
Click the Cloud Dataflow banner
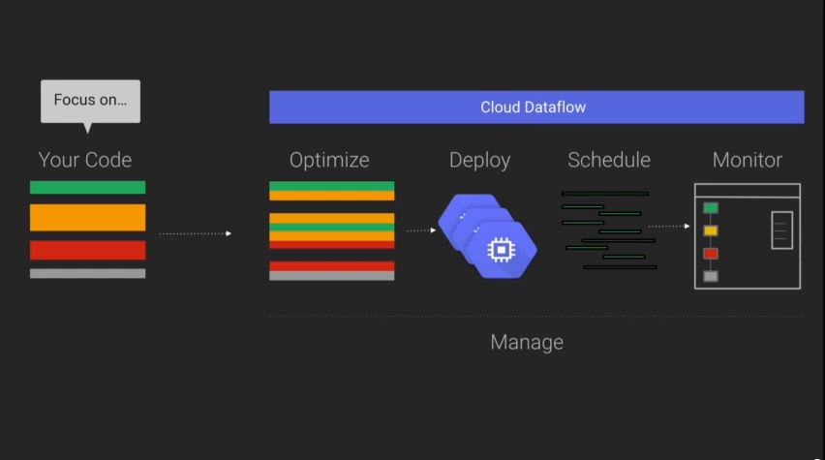[535, 107]
